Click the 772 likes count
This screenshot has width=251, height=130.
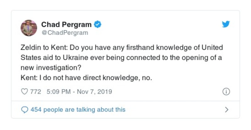click(35, 92)
